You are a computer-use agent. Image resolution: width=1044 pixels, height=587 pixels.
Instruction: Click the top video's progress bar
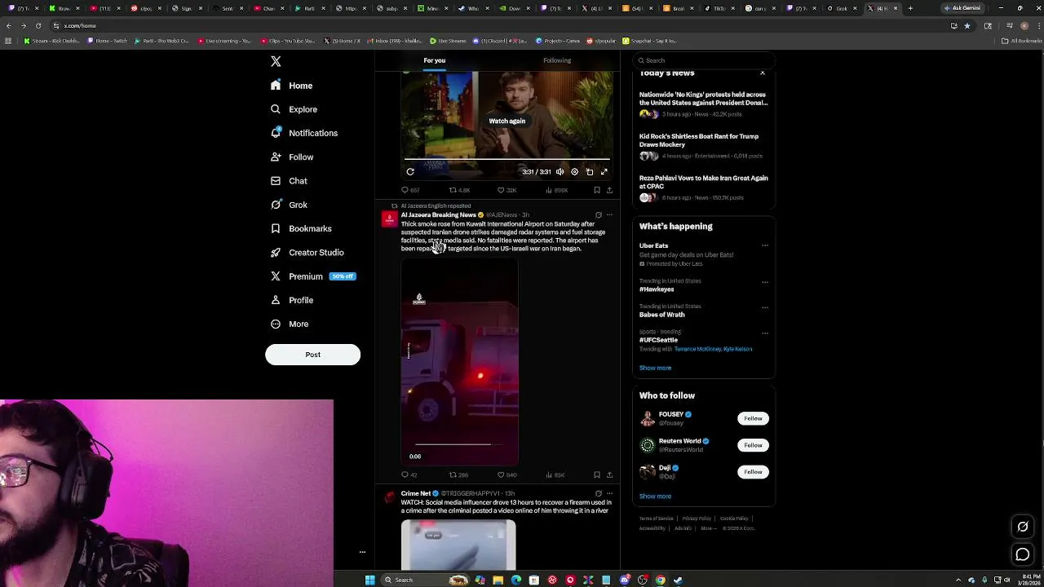pos(507,160)
